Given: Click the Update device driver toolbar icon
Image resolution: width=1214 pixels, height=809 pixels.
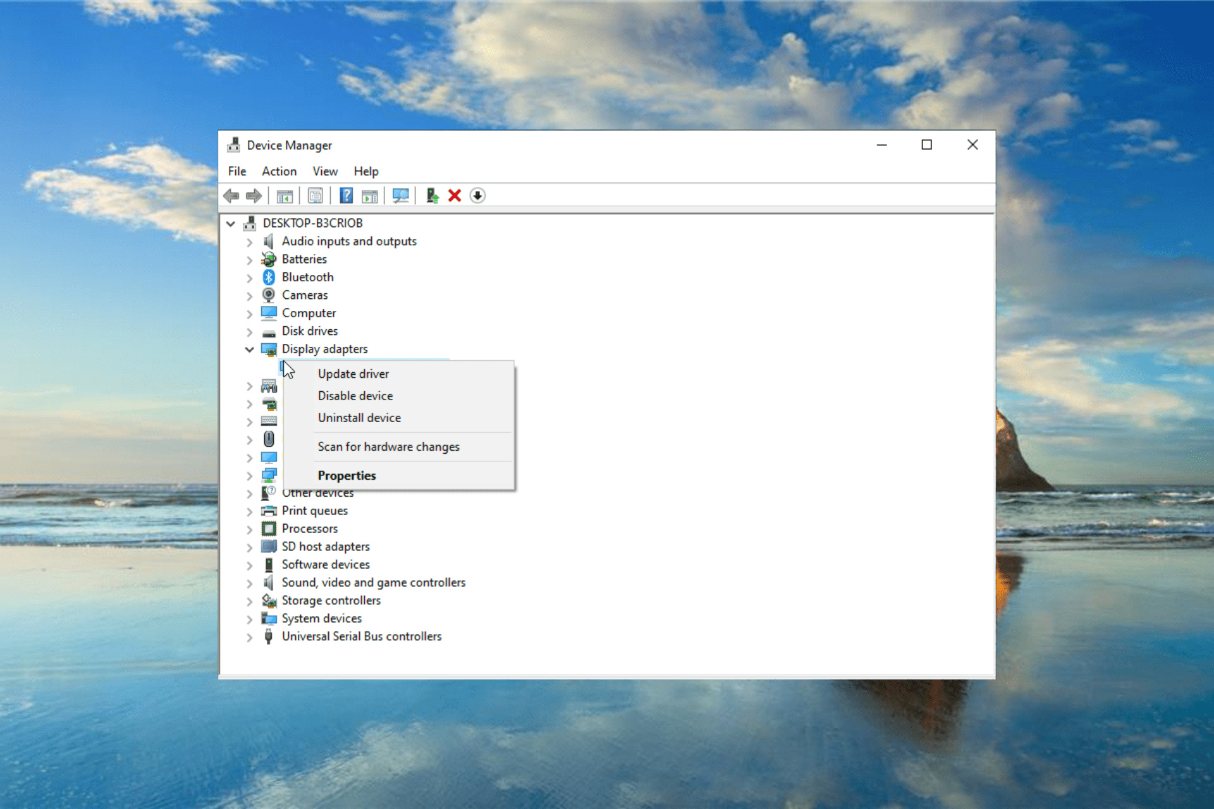Looking at the screenshot, I should 432,196.
